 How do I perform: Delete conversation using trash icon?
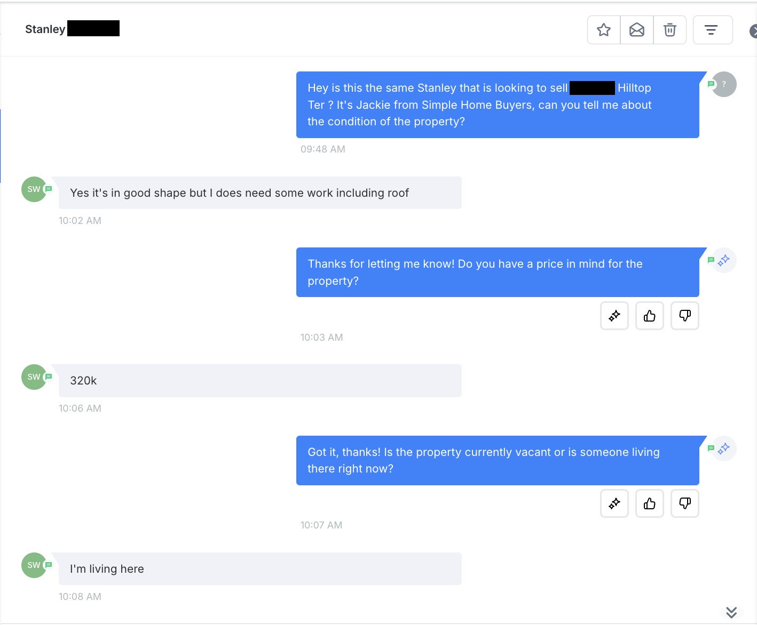(669, 30)
